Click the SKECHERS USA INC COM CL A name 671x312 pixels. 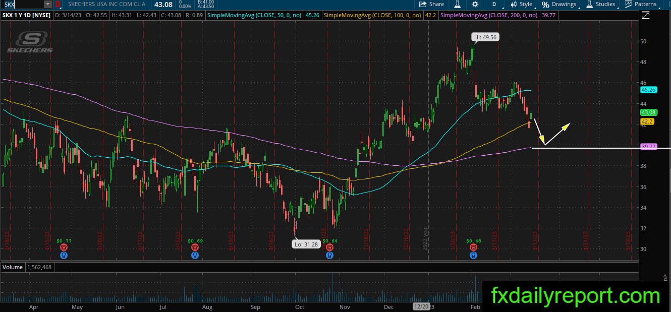pos(106,4)
